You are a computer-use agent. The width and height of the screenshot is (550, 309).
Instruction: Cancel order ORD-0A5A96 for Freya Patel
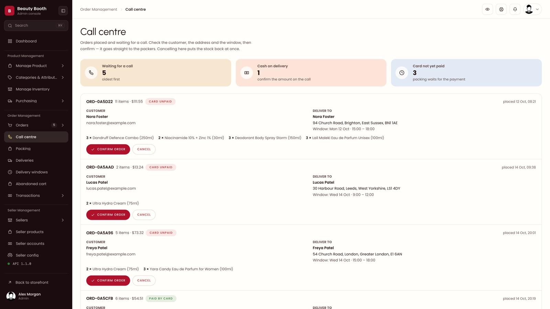144,281
